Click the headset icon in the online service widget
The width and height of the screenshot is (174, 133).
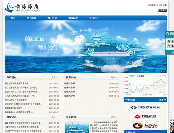coord(169,52)
